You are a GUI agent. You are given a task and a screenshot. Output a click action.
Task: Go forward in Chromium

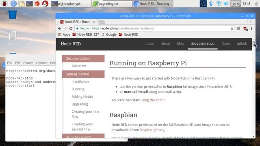tap(65, 28)
